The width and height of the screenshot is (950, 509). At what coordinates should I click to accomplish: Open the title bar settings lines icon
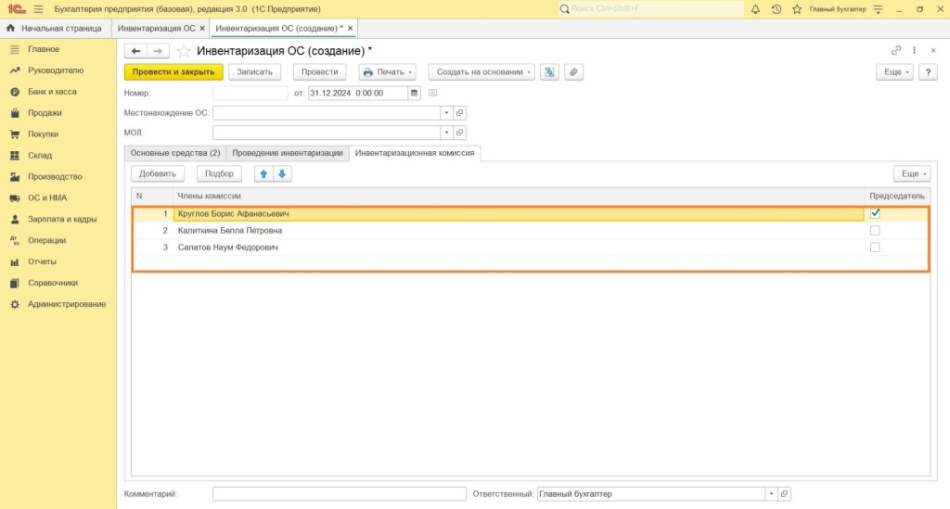[879, 9]
